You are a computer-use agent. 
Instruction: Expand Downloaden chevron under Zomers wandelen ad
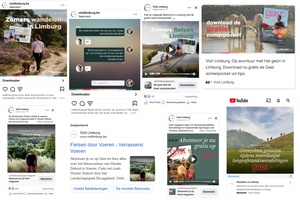(63, 80)
